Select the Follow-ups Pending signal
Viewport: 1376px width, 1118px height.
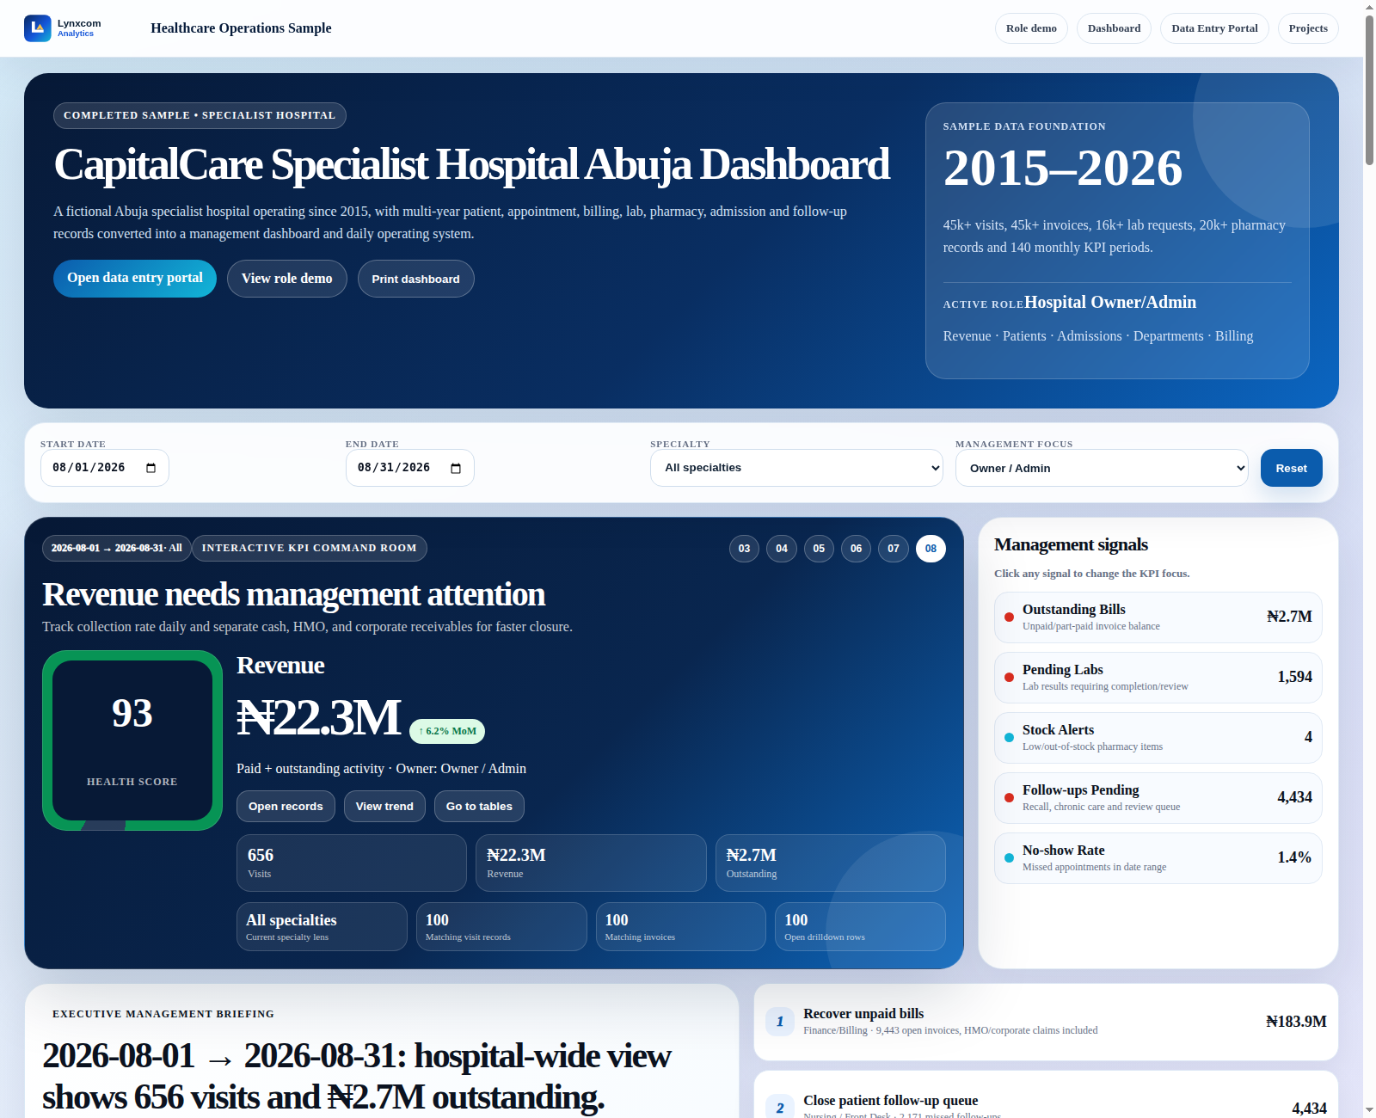(1158, 798)
